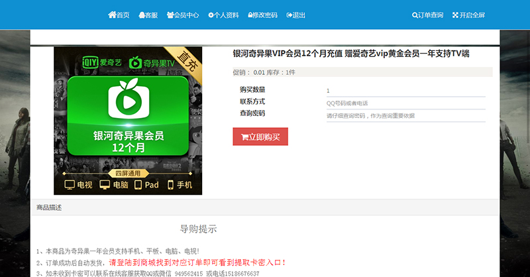Click the 购买数量 quantity field
Image resolution: width=530 pixels, height=277 pixels.
click(x=406, y=91)
